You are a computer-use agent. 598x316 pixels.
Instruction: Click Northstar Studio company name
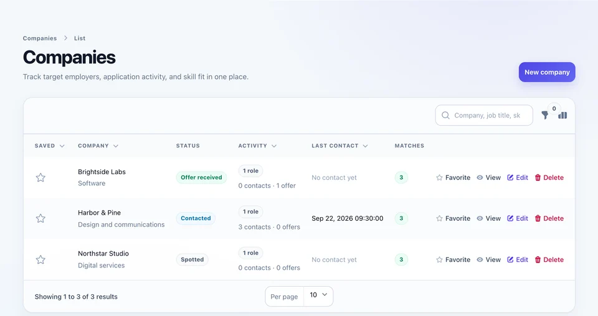coord(103,254)
